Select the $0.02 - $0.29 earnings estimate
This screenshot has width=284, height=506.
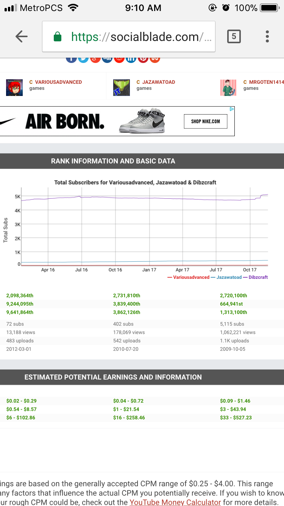coord(21,401)
